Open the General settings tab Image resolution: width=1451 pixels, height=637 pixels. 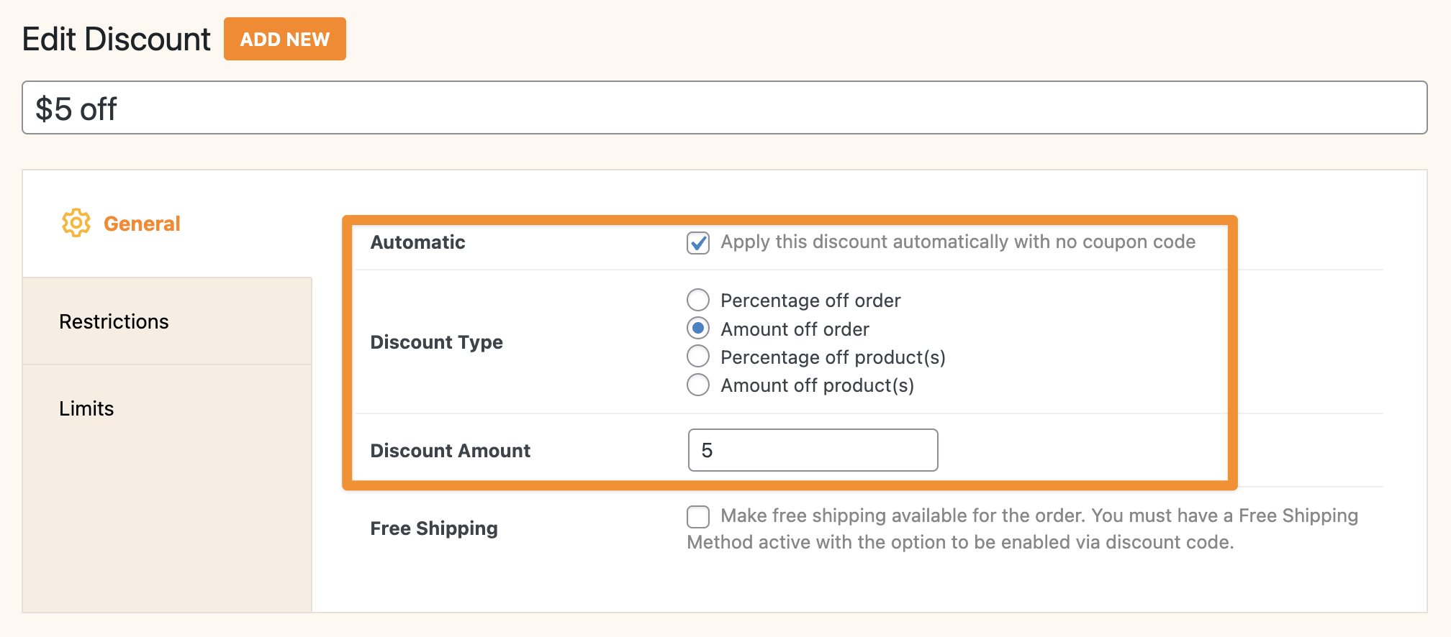point(142,224)
